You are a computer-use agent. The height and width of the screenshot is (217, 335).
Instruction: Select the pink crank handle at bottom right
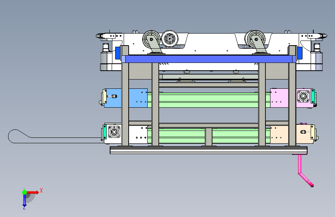click(x=305, y=170)
